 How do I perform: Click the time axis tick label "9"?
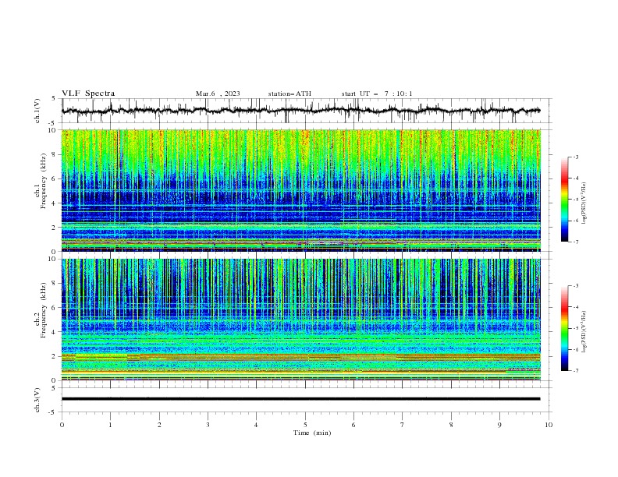[499, 425]
